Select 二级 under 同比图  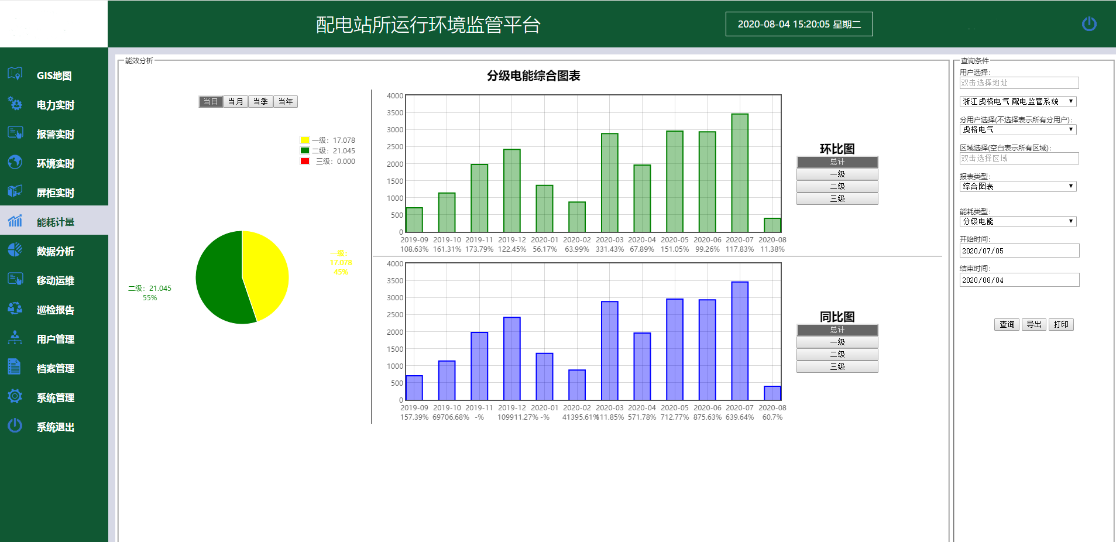[837, 355]
